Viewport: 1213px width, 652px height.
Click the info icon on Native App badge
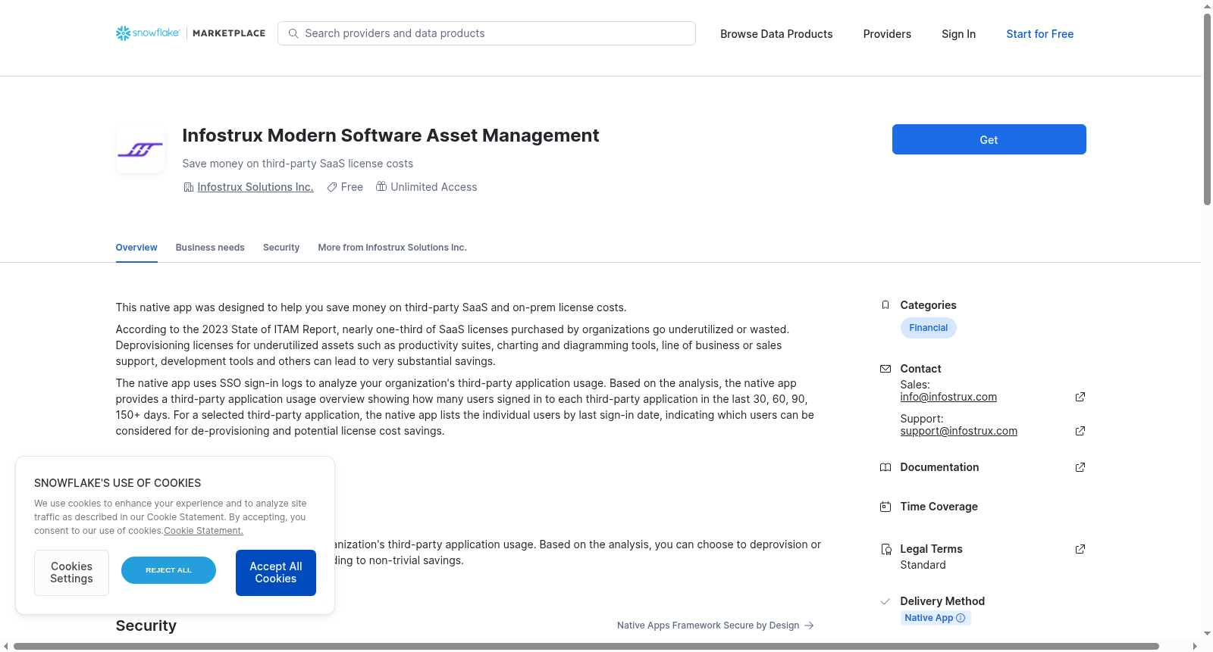pyautogui.click(x=961, y=618)
